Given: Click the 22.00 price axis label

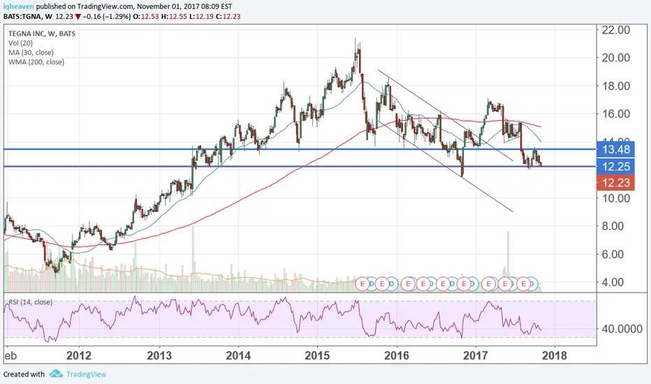Looking at the screenshot, I should 615,30.
